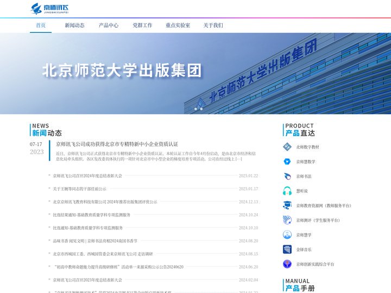Select the 关于我们 menu item
The width and height of the screenshot is (391, 293).
coord(213,25)
